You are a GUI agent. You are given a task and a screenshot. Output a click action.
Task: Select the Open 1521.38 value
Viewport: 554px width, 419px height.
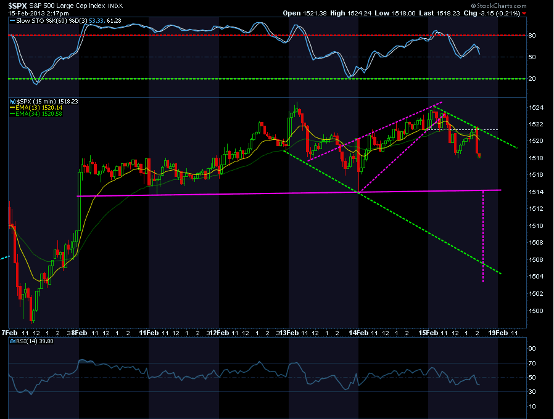[x=305, y=13]
